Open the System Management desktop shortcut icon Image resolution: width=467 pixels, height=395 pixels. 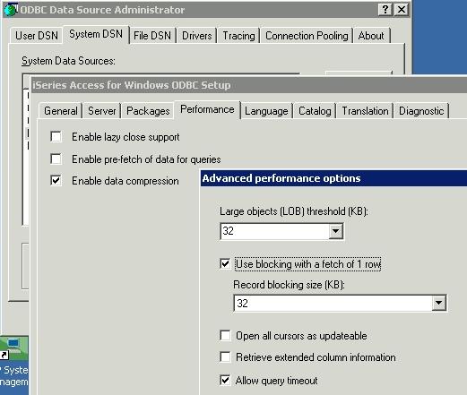point(14,348)
